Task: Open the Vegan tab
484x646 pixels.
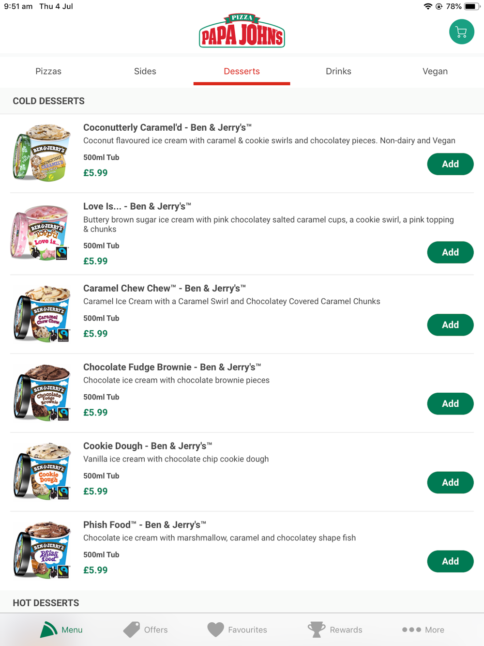Action: pyautogui.click(x=435, y=71)
